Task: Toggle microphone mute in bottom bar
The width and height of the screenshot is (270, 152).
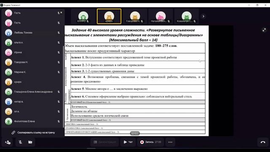Action: point(20,142)
